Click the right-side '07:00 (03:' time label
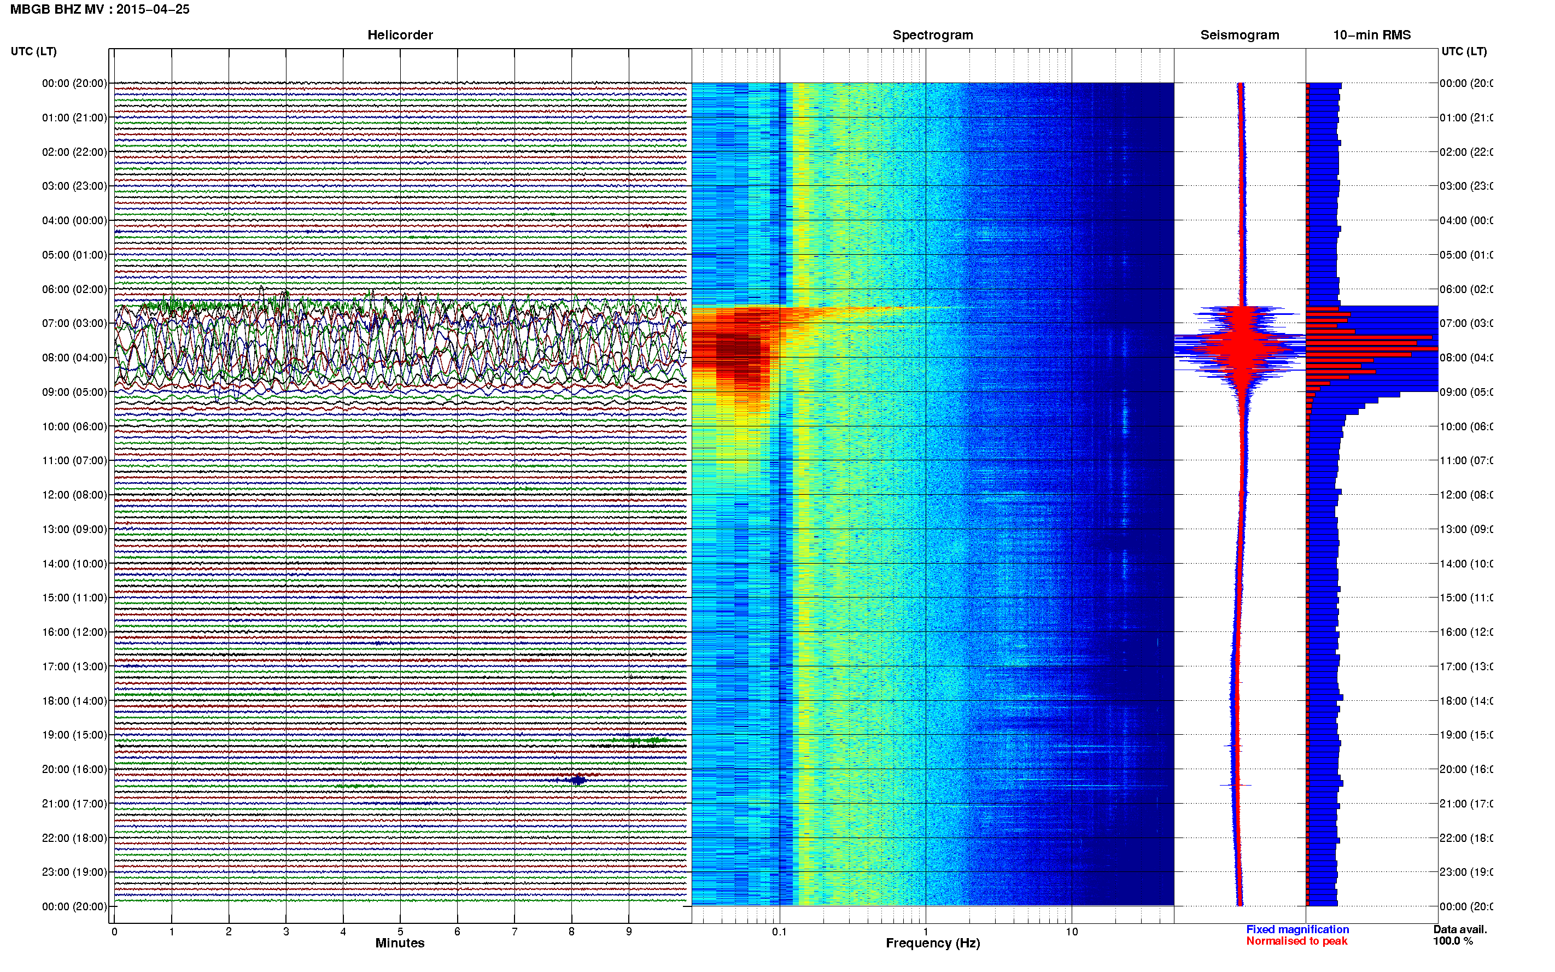1555x972 pixels. point(1466,323)
